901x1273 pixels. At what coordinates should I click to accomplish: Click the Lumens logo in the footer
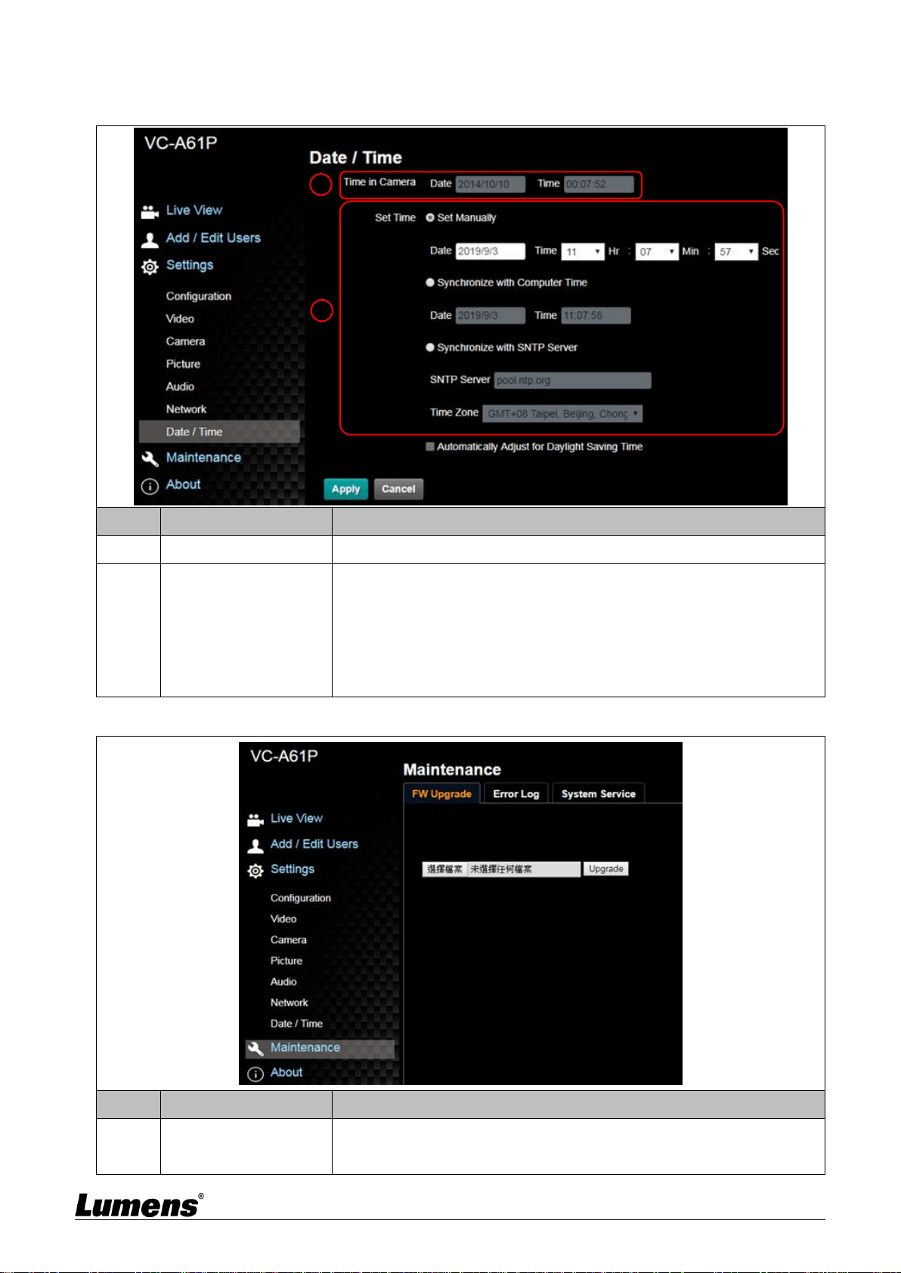click(140, 1204)
